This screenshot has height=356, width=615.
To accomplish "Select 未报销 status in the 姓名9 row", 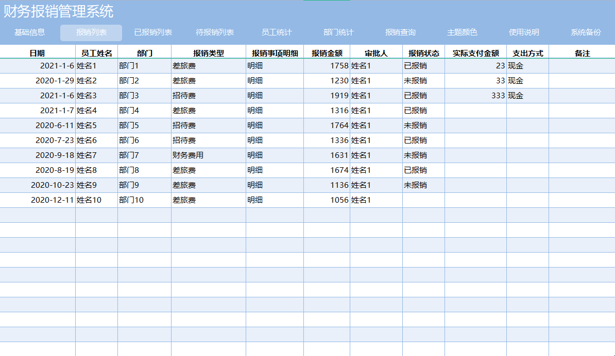I will coord(423,185).
